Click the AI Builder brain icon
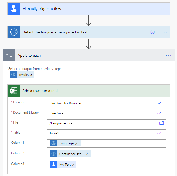The width and height of the screenshot is (177, 176). coord(14,32)
